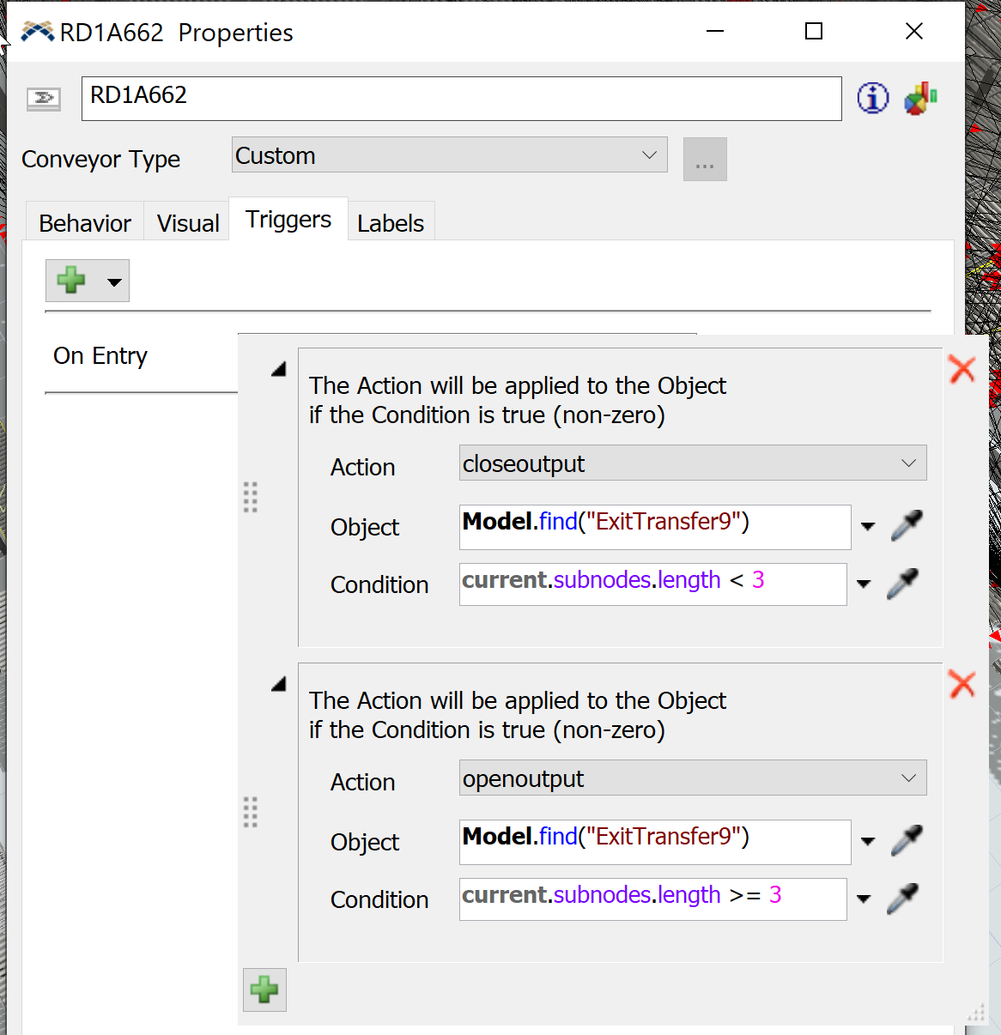Viewport: 1001px width, 1035px height.
Task: Expand the closeoutput Action dropdown
Action: click(x=692, y=463)
